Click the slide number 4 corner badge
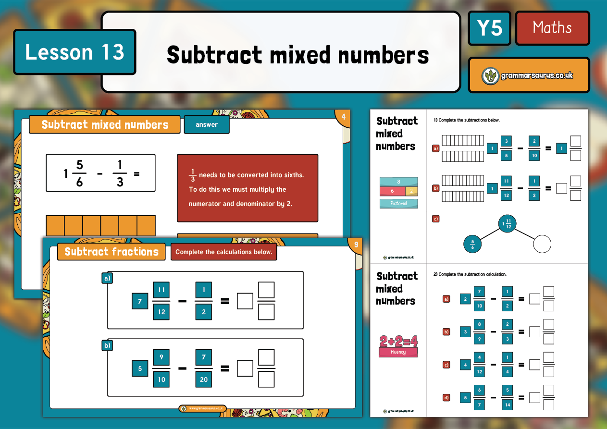This screenshot has width=607, height=429. coord(343,117)
